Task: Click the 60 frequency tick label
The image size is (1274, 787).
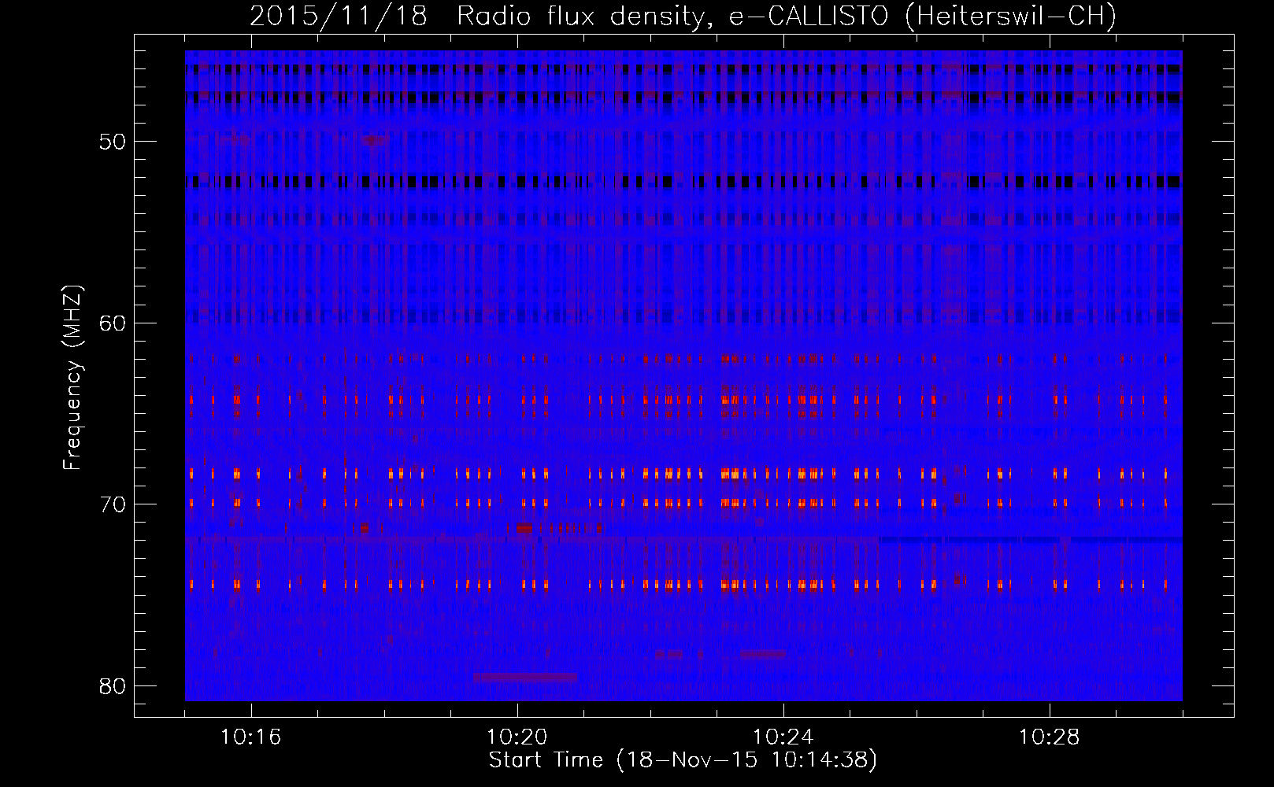Action: [113, 323]
